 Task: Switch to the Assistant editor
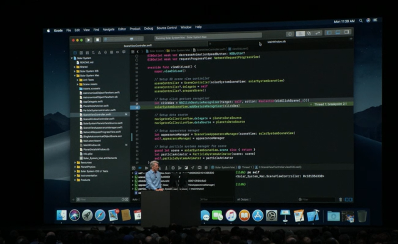(x=309, y=33)
